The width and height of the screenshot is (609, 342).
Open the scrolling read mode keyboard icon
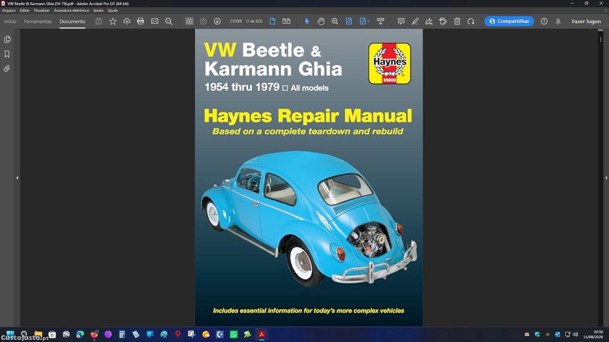(x=380, y=21)
